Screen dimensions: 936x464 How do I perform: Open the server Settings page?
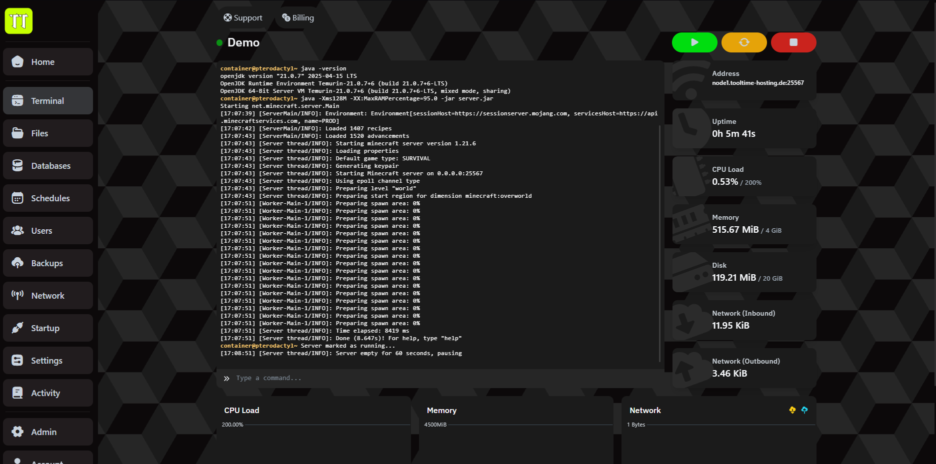pos(48,361)
